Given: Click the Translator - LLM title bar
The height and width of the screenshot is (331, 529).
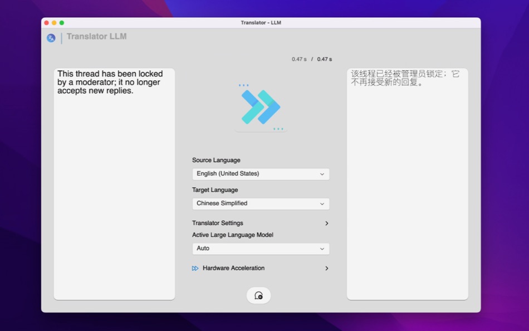Looking at the screenshot, I should (x=262, y=22).
